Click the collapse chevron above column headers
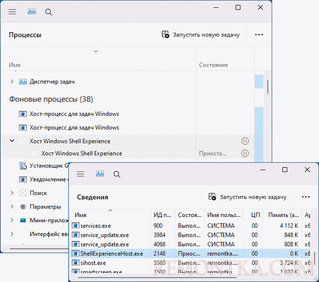The height and width of the screenshot is (282, 319). 96,51
